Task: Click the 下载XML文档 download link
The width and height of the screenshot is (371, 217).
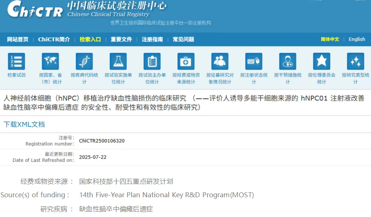Action: pos(24,124)
